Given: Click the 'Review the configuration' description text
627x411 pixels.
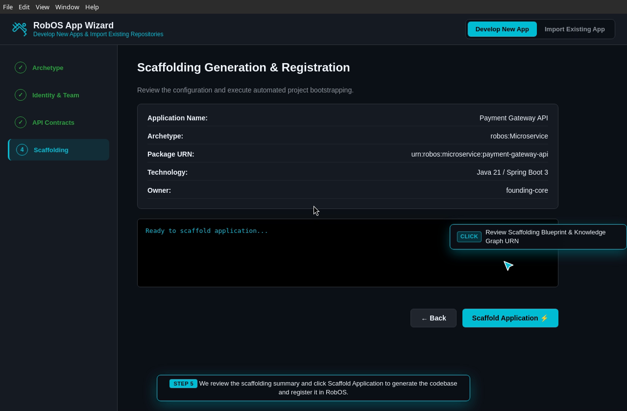Looking at the screenshot, I should [245, 90].
